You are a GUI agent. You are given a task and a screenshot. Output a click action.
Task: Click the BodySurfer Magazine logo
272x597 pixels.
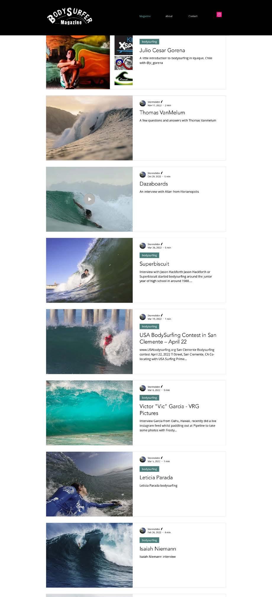70,16
